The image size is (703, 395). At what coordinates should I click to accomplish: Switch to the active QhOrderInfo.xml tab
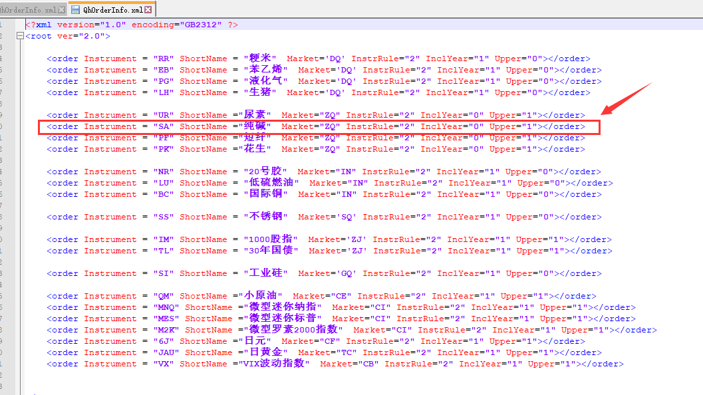(x=112, y=9)
